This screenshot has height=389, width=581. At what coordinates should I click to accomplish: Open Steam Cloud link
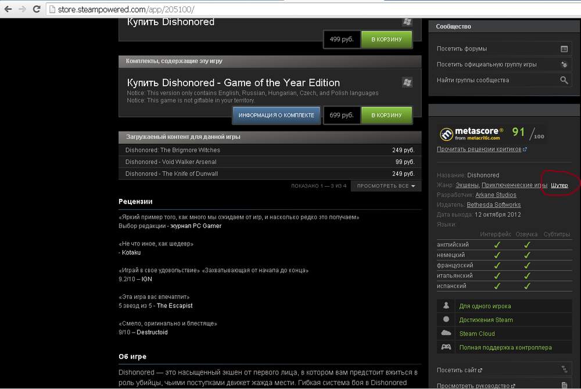tap(477, 334)
